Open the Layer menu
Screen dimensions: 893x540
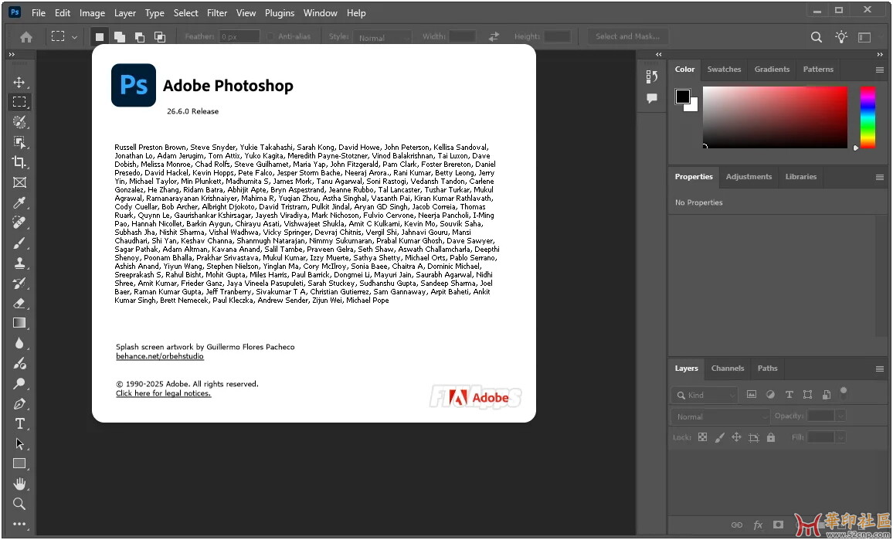(x=124, y=12)
